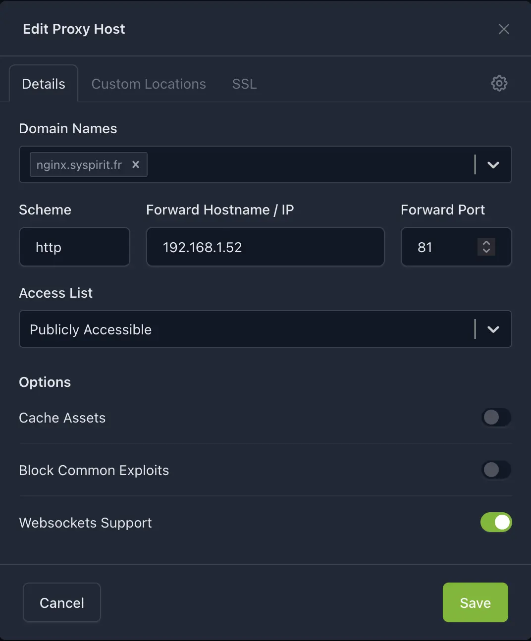Cancel editing the proxy host
Screen dimensions: 531x641
[x=61, y=602]
